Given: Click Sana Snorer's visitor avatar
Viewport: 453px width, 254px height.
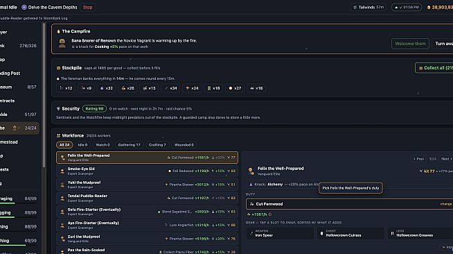Looking at the screenshot, I should tap(62, 44).
